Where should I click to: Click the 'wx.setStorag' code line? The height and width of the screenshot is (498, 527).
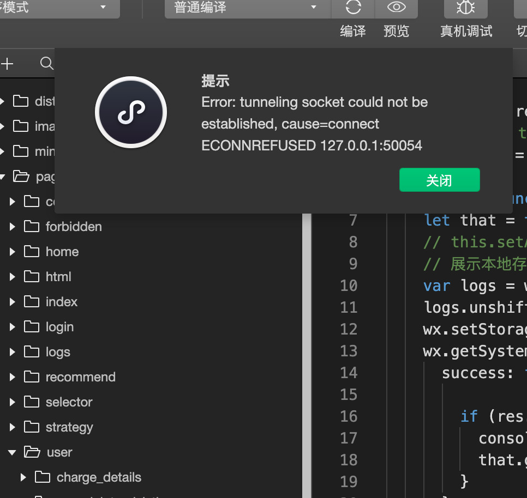point(475,330)
